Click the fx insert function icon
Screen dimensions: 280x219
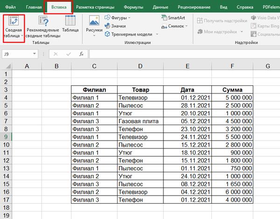(81, 54)
